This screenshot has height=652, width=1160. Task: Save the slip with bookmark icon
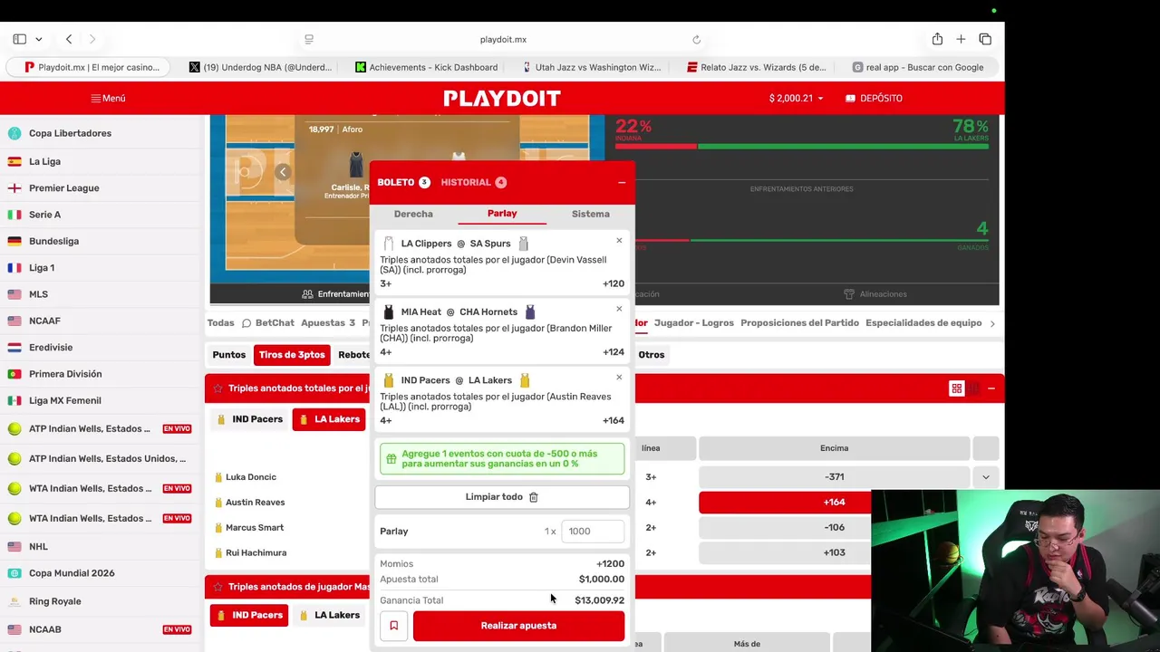pos(393,626)
